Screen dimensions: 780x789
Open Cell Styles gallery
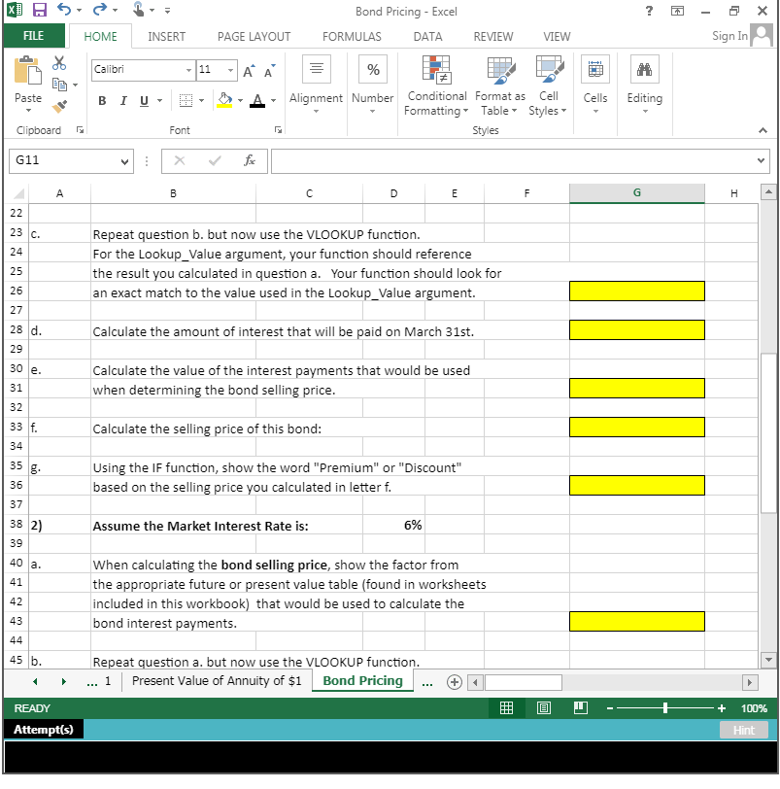[548, 86]
